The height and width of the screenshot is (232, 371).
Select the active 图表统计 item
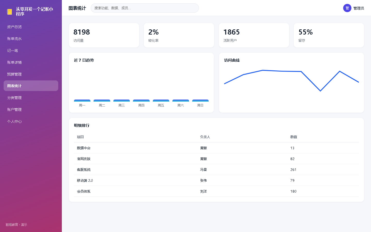[x=31, y=86]
